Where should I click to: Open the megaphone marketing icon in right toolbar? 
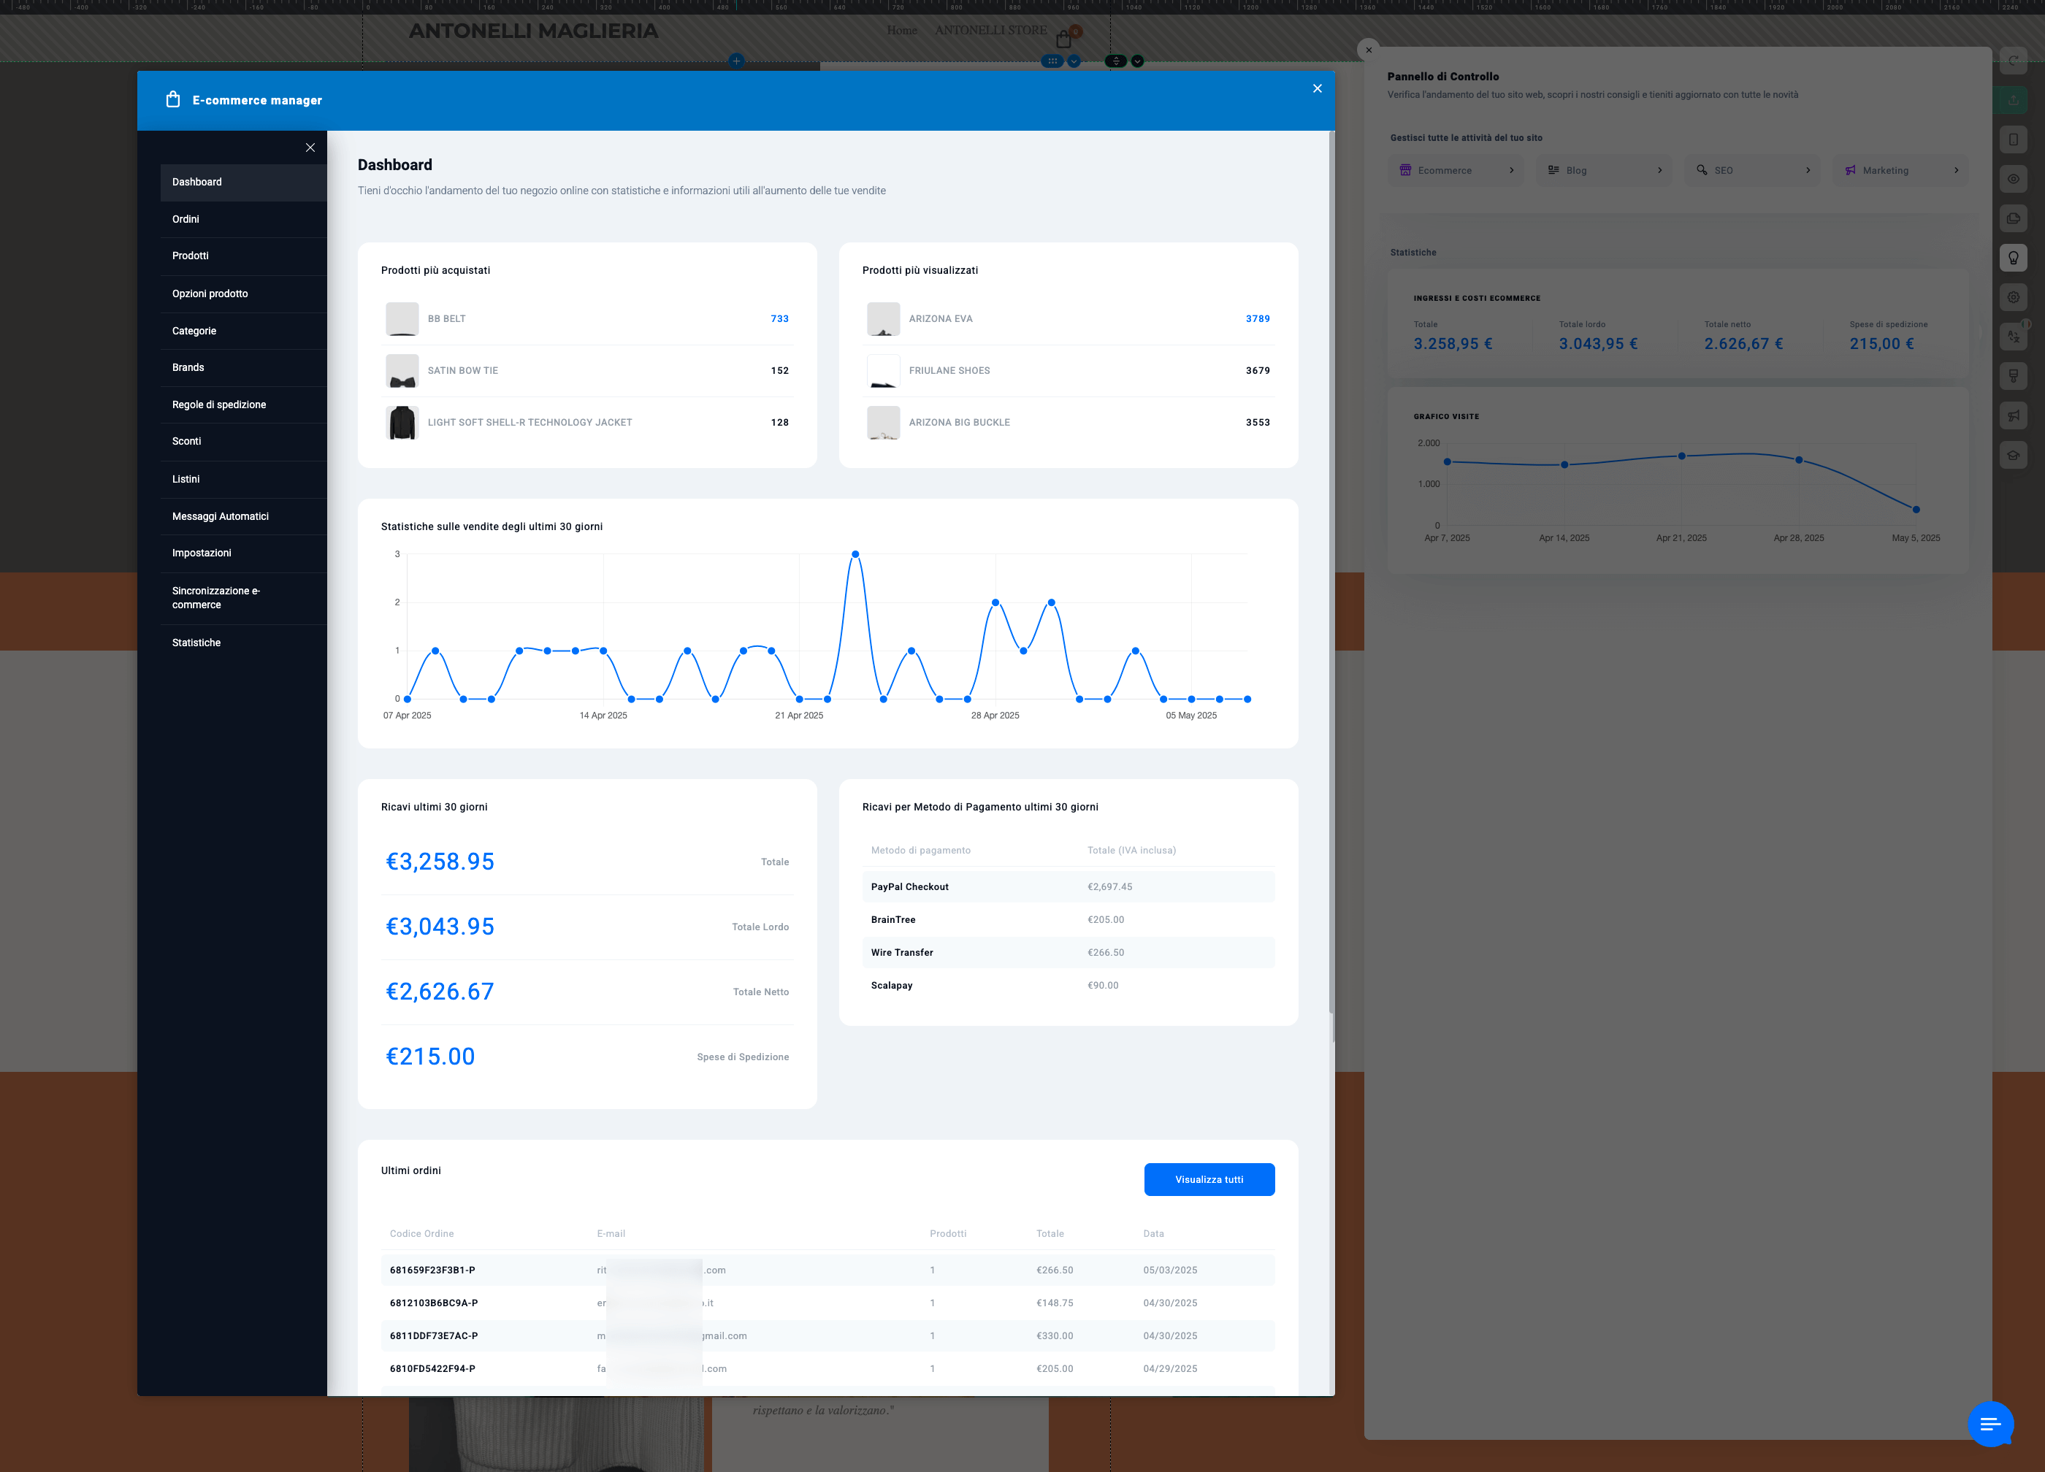2014,415
